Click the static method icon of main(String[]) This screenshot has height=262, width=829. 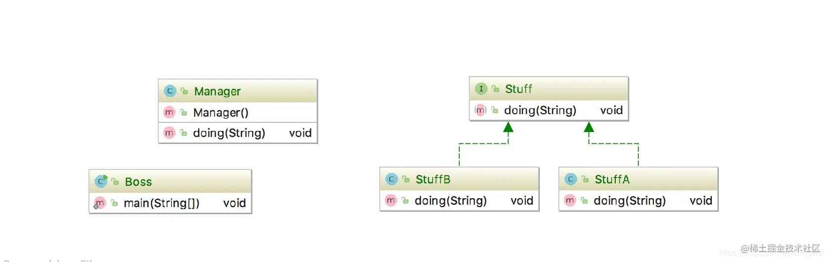(99, 203)
